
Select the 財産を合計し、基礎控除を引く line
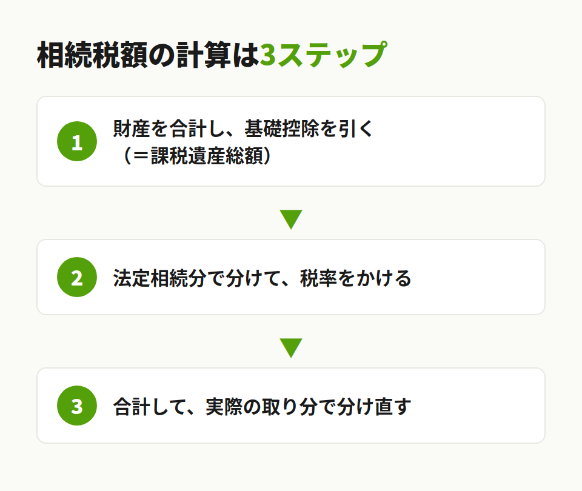(x=243, y=129)
